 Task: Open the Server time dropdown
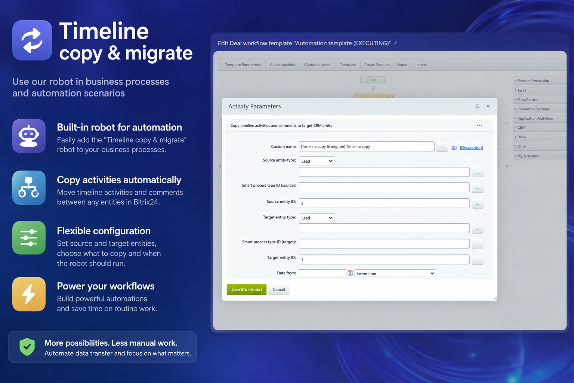point(395,273)
